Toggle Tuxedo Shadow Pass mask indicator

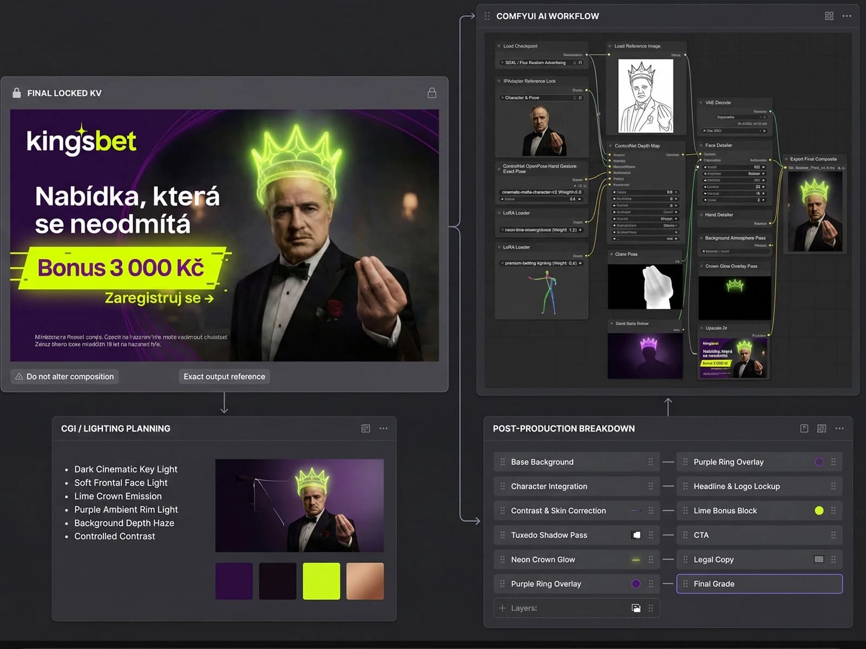tap(636, 535)
